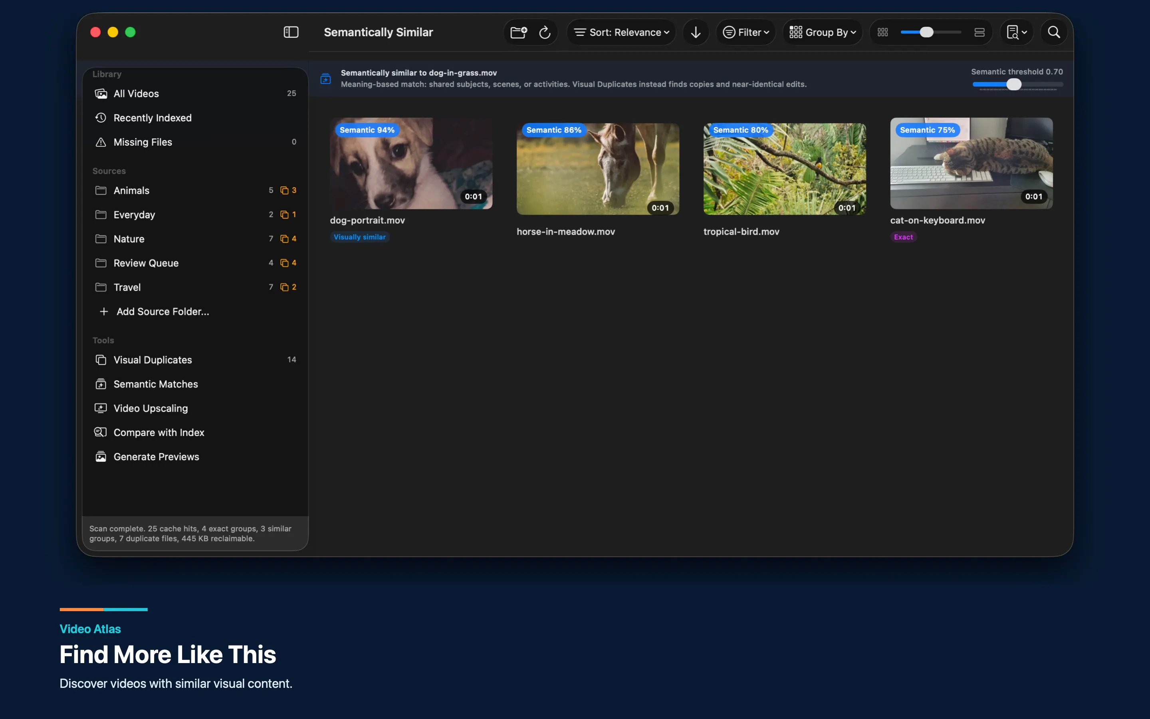Click the Visually similar tag
Screen dimensions: 1150x719
[360, 237]
